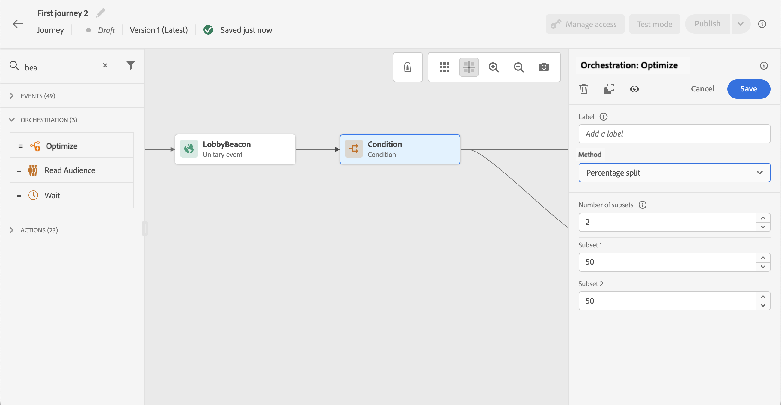Viewport: 781px width, 405px height.
Task: Toggle the grid layout toolbar icon
Action: pyautogui.click(x=444, y=67)
